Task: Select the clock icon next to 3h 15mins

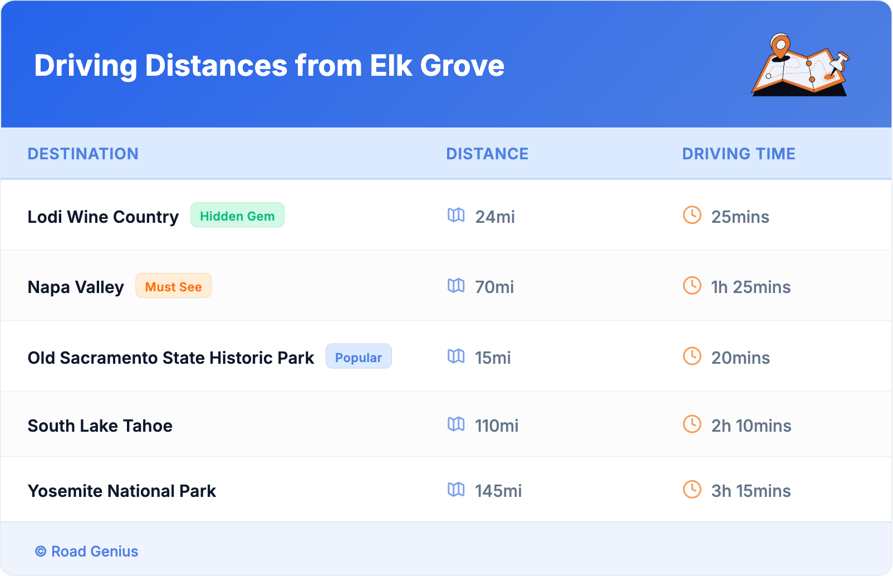Action: click(x=692, y=490)
